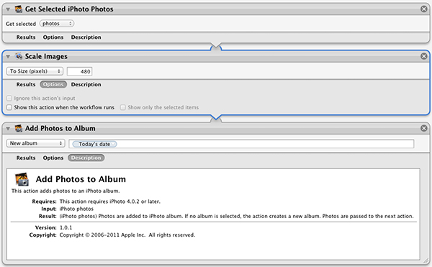Remove the Scale Images action
432x267 pixels.
424,56
